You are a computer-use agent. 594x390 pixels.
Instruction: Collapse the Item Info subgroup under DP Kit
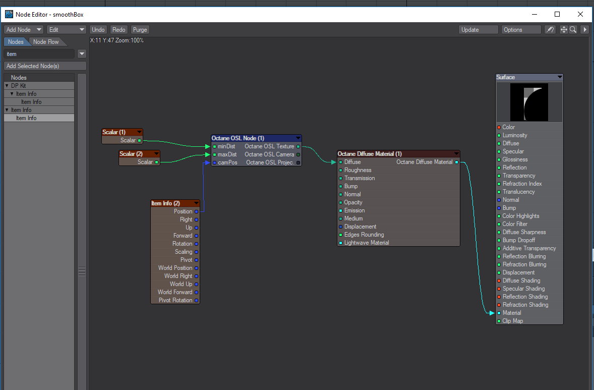pyautogui.click(x=12, y=94)
